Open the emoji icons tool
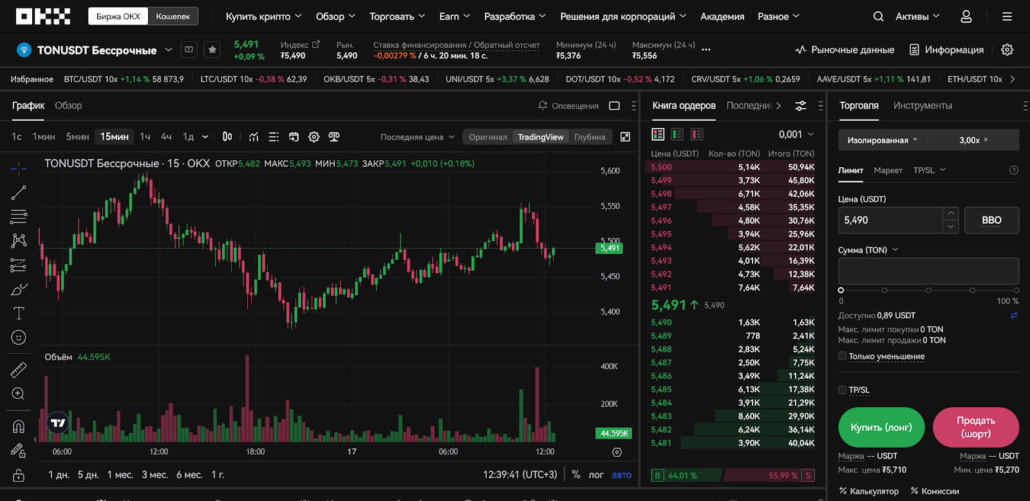 coord(19,338)
